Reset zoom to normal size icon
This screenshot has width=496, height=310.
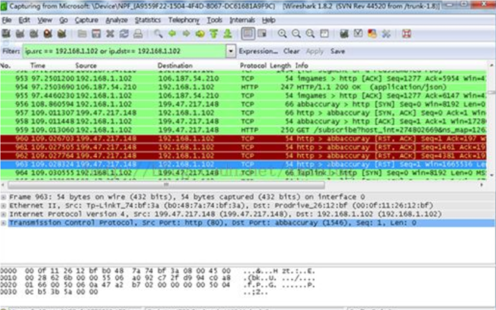[x=310, y=33]
